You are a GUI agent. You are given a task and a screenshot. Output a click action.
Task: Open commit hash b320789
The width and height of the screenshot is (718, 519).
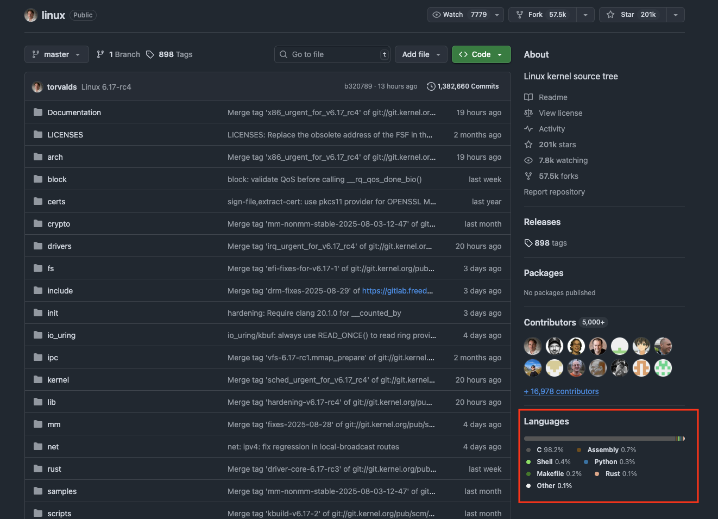(358, 86)
